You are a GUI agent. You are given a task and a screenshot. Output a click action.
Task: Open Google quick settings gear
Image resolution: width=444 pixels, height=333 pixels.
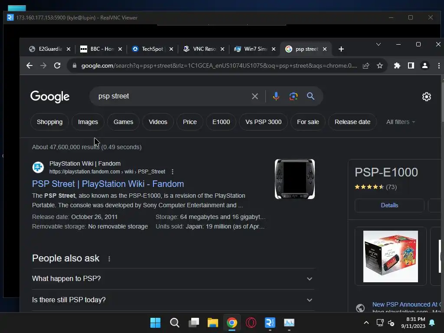[427, 97]
